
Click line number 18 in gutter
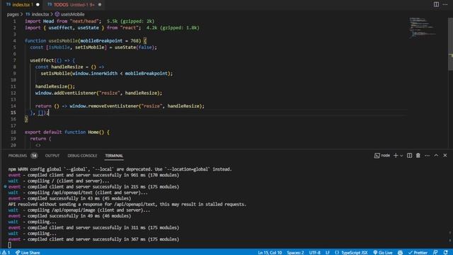[13, 132]
